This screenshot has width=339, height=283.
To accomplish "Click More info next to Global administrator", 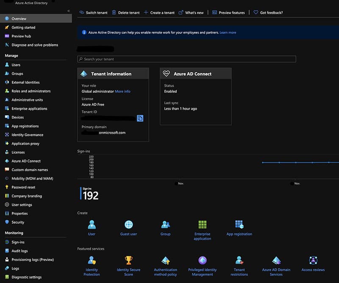I will tap(122, 91).
